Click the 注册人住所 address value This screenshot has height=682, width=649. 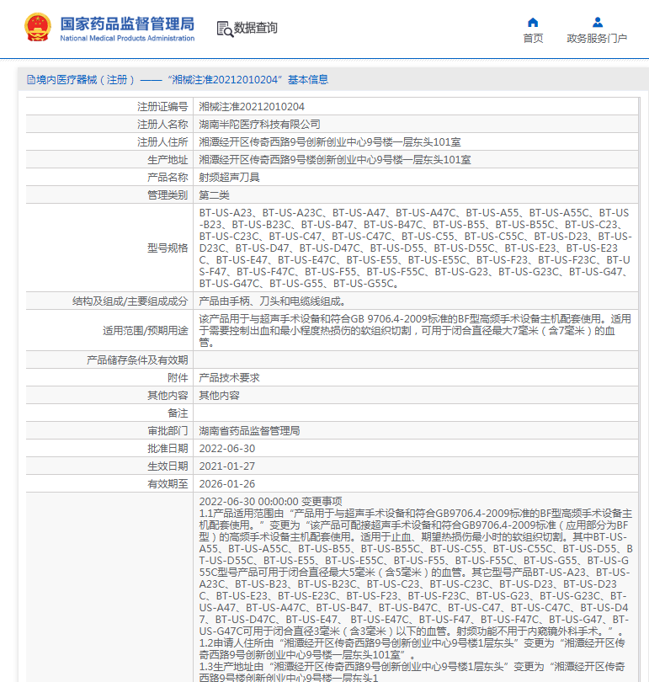(x=330, y=142)
